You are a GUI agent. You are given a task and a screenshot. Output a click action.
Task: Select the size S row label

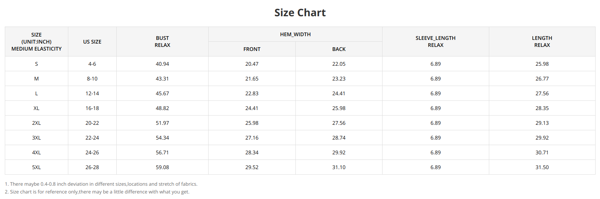[36, 64]
